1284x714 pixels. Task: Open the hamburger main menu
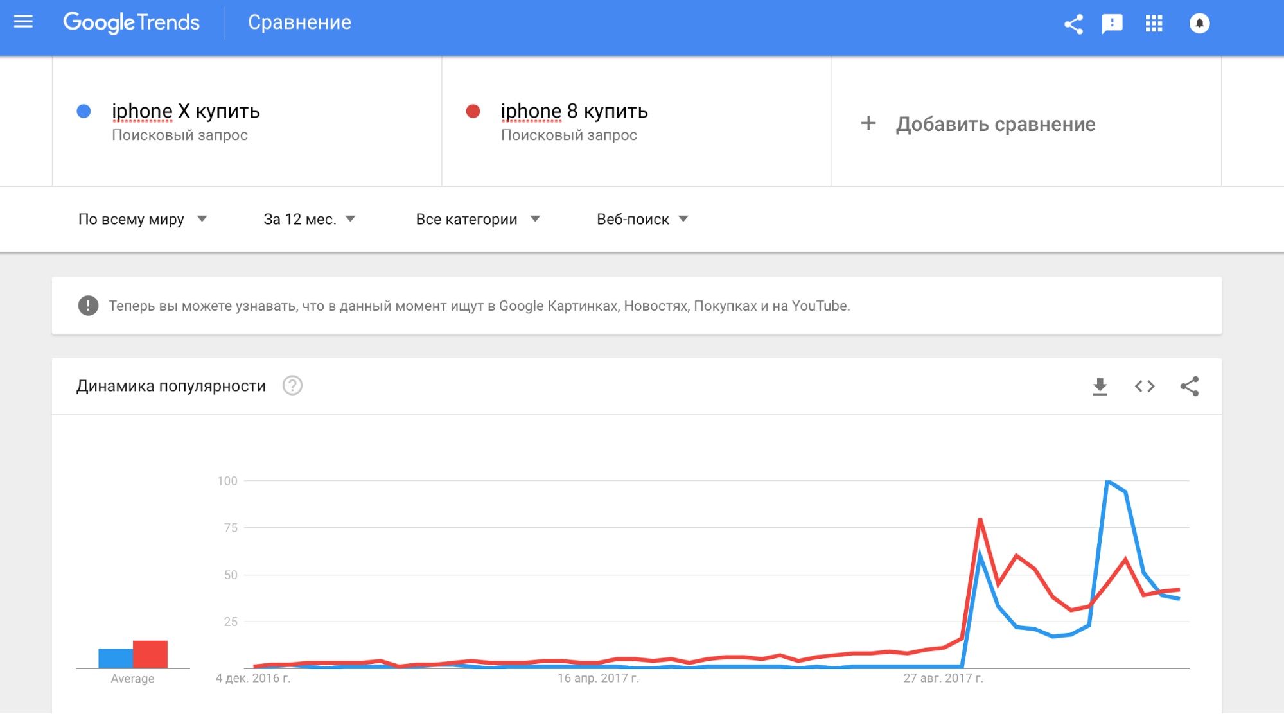pyautogui.click(x=23, y=22)
